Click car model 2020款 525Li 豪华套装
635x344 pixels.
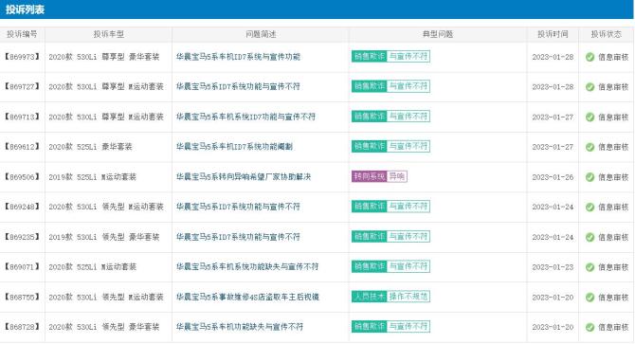91,147
